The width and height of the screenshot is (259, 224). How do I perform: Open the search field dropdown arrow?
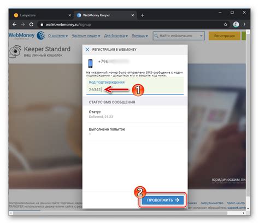click(x=201, y=36)
